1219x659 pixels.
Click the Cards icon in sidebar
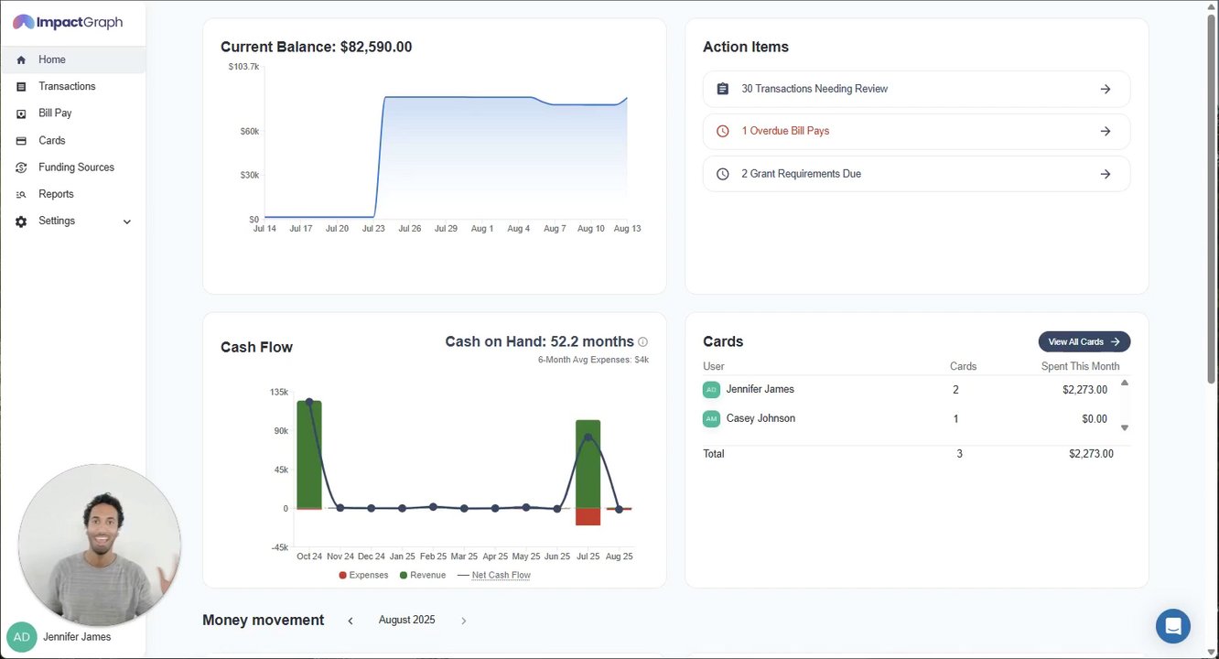[x=21, y=141]
